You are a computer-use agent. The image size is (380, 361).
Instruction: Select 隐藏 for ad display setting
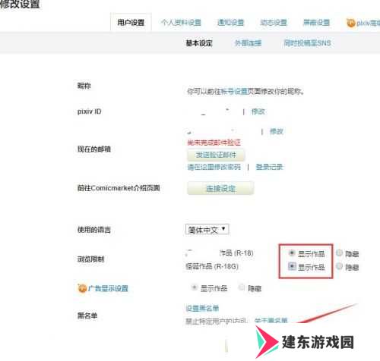pos(242,287)
